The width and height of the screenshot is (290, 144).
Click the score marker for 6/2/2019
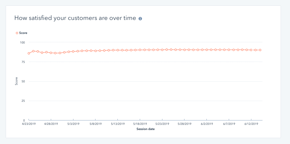click(207, 50)
